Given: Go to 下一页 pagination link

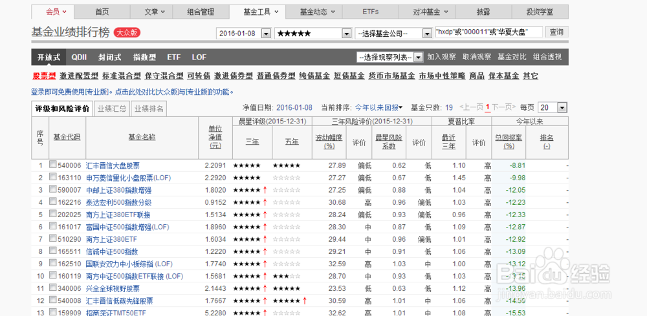Looking at the screenshot, I should point(503,107).
